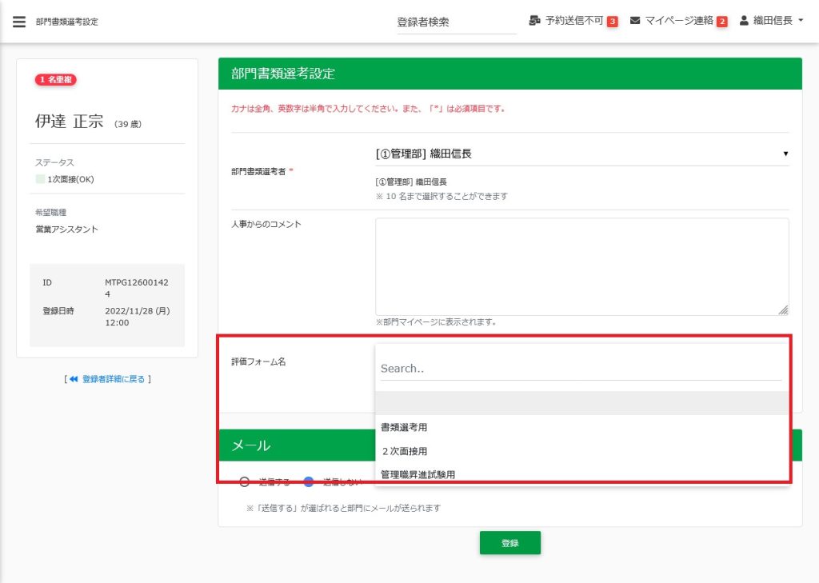
Task: Choose the blank option in evaluation form list
Action: [x=582, y=403]
